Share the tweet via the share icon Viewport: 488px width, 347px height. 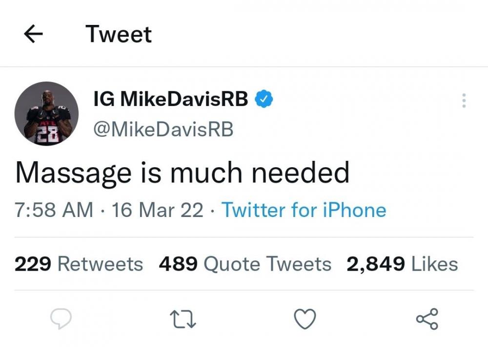coord(427,320)
